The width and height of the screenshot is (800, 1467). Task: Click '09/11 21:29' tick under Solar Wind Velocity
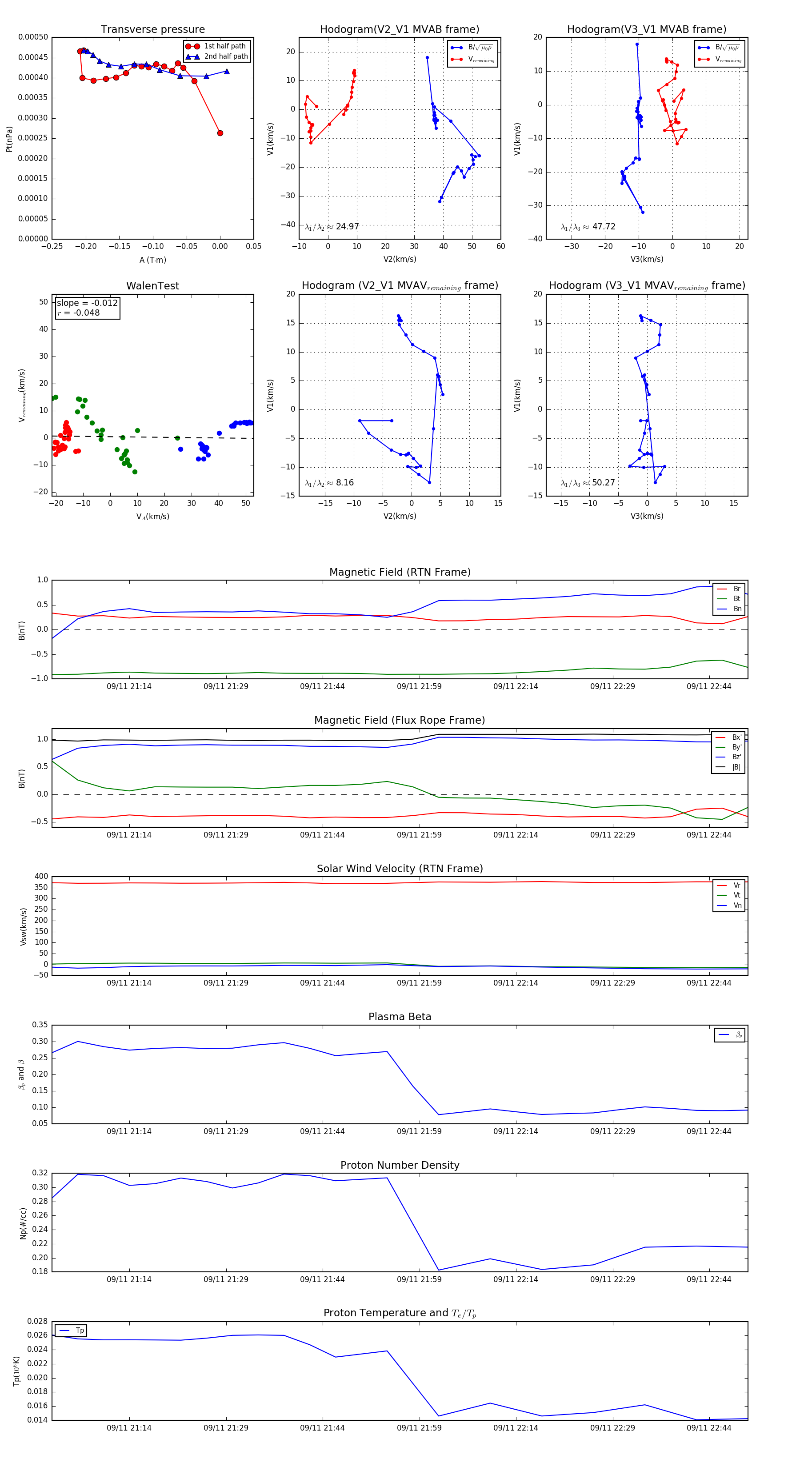point(226,983)
